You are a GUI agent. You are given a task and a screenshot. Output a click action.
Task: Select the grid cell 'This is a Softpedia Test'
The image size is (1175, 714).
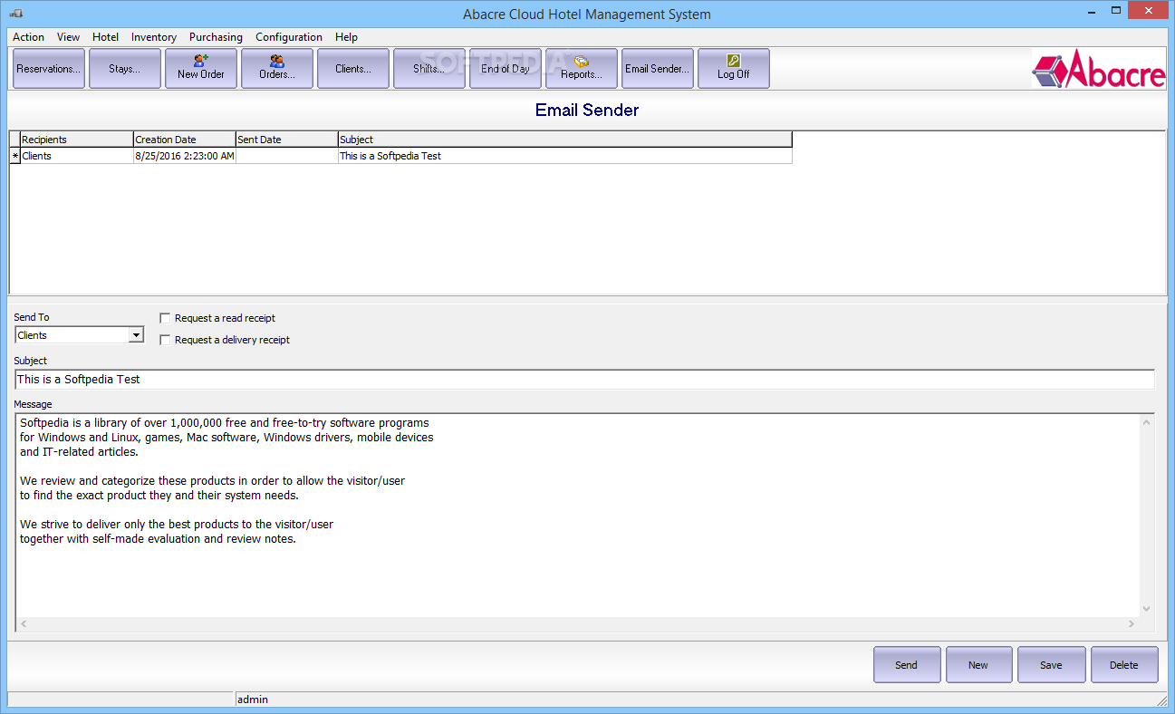point(564,156)
